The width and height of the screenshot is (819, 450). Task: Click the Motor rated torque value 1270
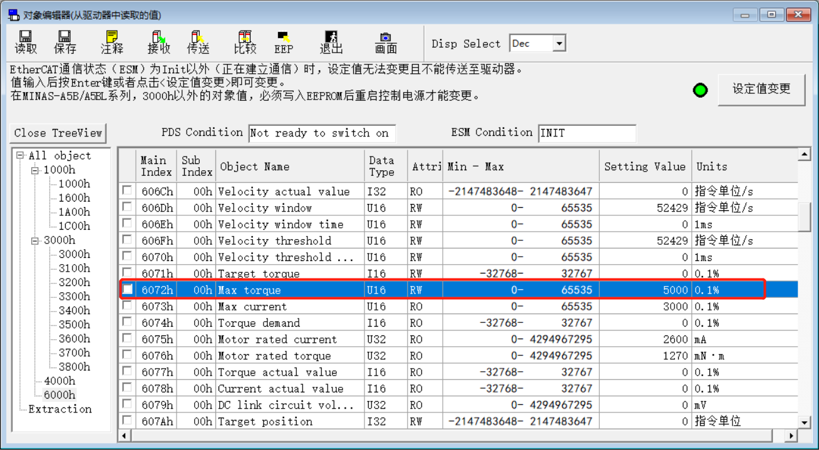[x=676, y=355]
